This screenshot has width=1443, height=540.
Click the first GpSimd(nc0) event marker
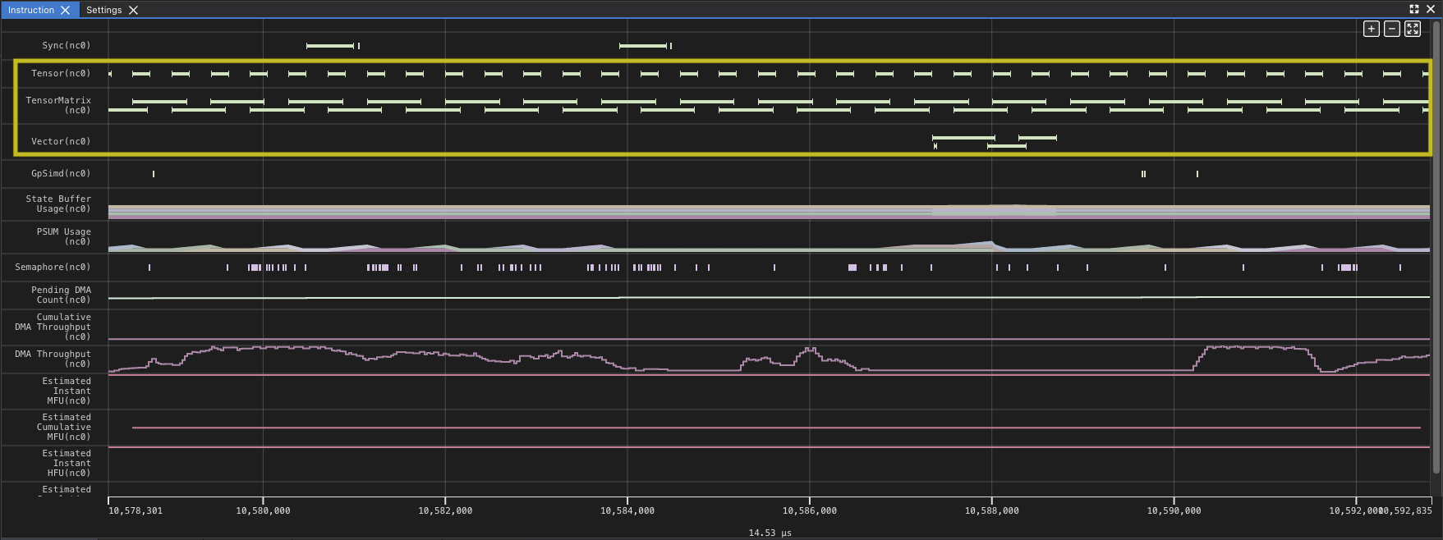coord(154,174)
